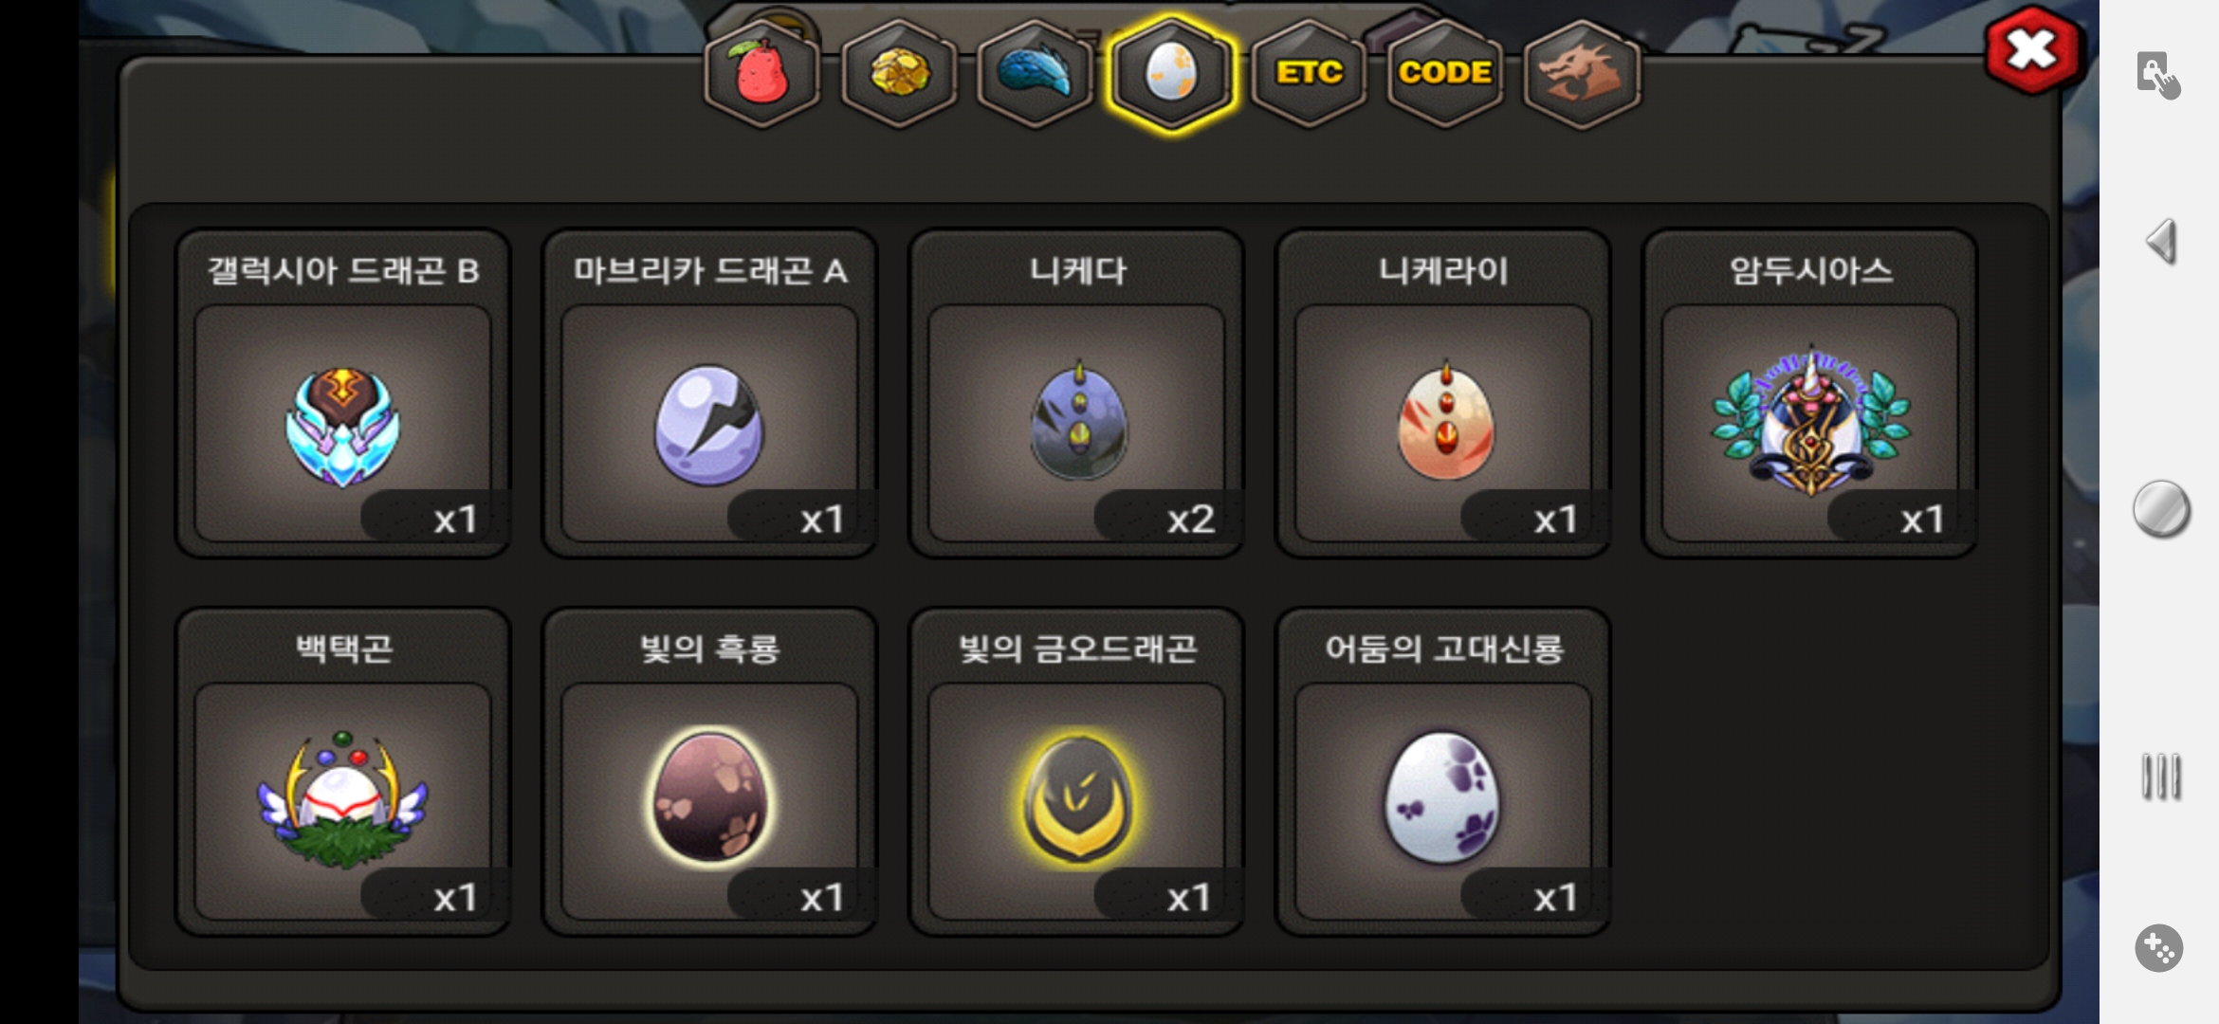The height and width of the screenshot is (1024, 2219).
Task: Open the ETC tab
Action: tap(1309, 73)
